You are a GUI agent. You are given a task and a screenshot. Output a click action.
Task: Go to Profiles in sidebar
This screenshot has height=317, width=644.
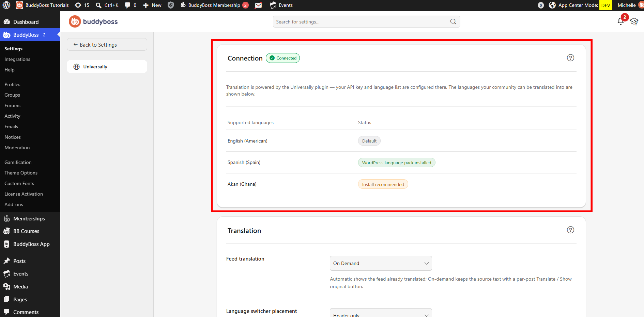coord(12,84)
